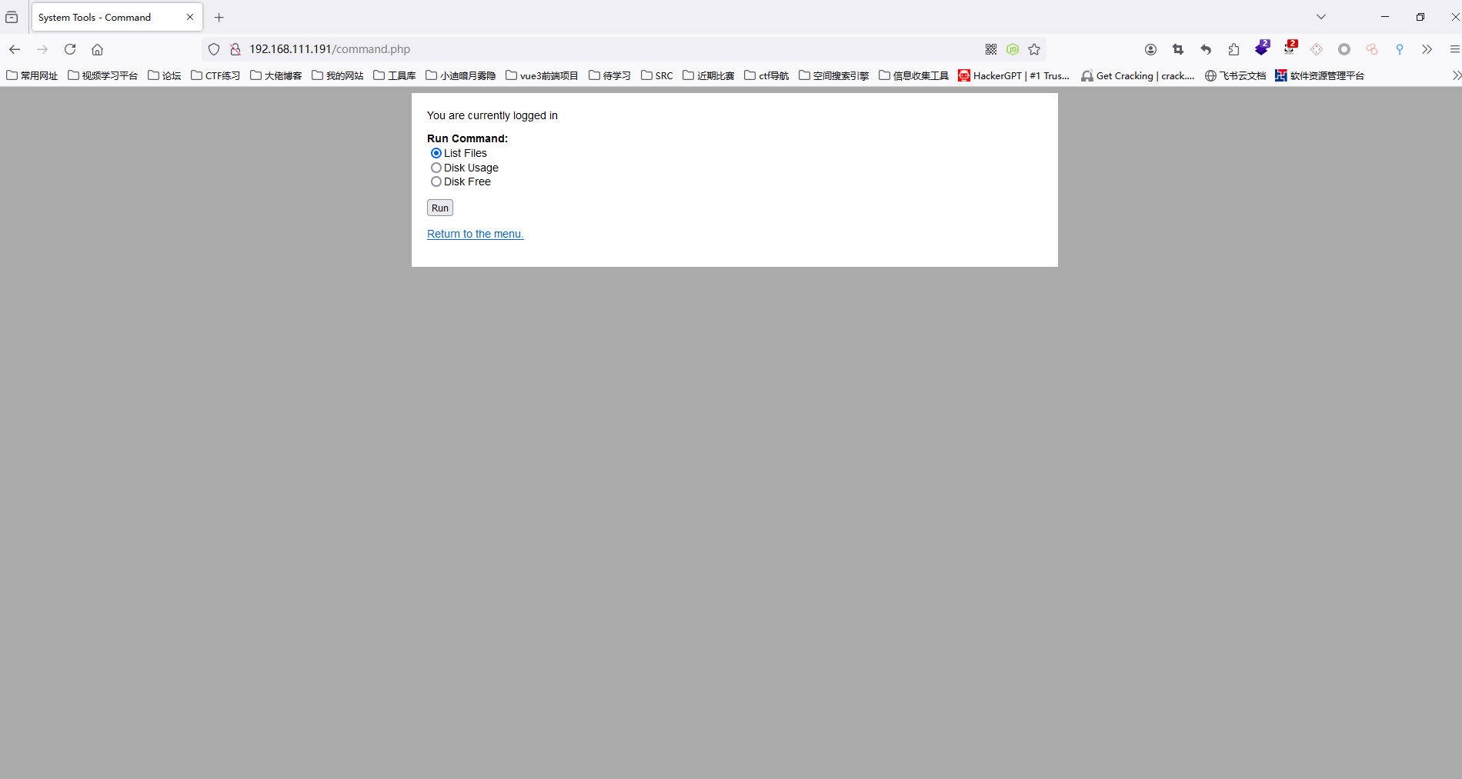1462x779 pixels.
Task: Open the account profile icon in toolbar
Action: [1150, 49]
